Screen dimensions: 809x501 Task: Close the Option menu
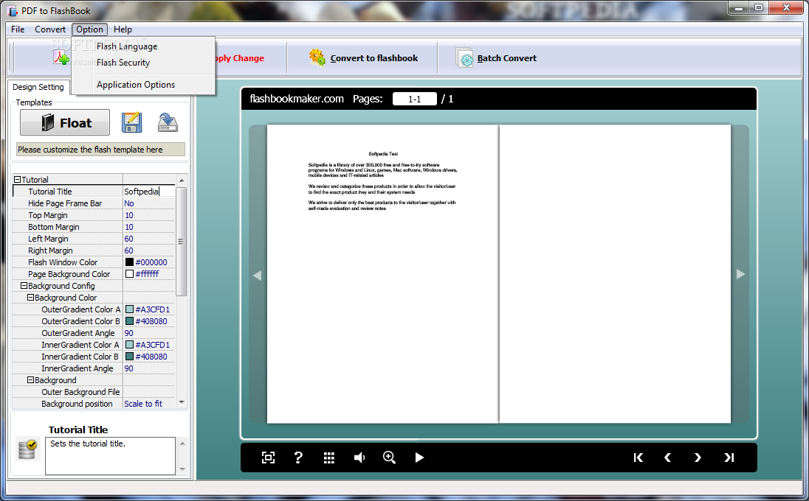(x=90, y=29)
